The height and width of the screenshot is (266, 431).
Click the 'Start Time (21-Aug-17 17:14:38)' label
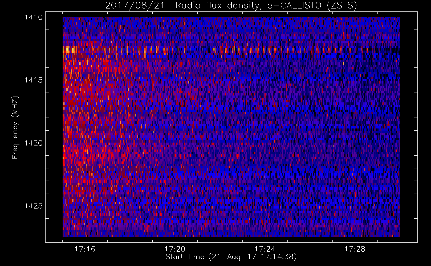pos(231,257)
